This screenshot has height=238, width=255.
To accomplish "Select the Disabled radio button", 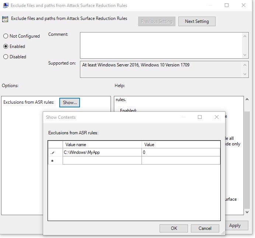I will tap(6, 57).
